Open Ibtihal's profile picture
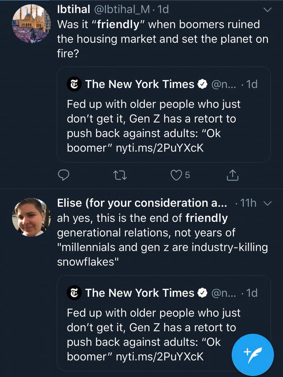283x377 pixels. click(x=31, y=24)
